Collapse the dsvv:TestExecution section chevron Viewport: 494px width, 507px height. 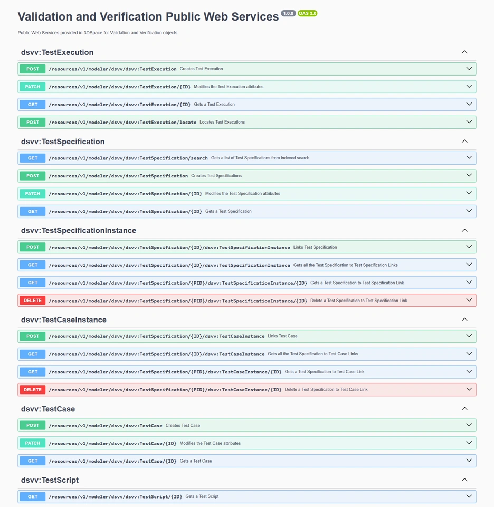(x=464, y=52)
